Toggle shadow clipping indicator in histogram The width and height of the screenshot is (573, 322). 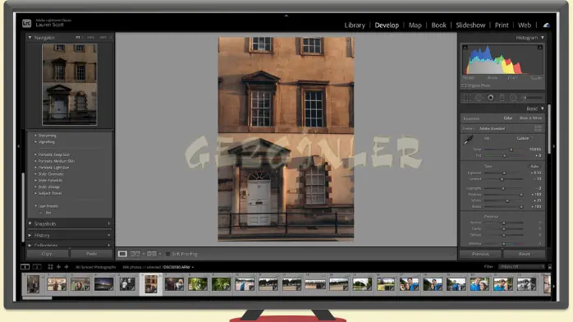point(465,48)
